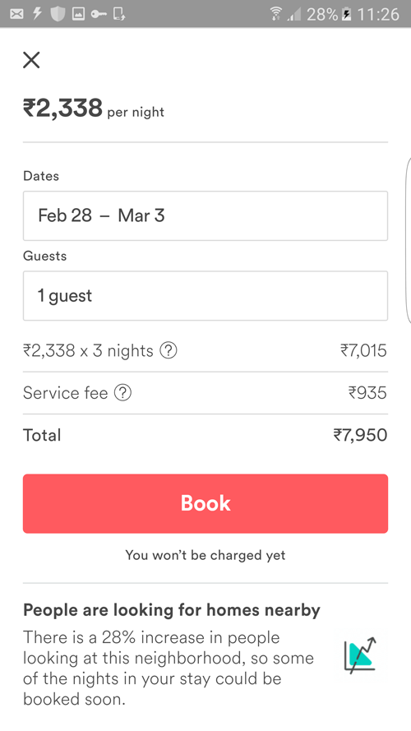The height and width of the screenshot is (731, 411).
Task: Tap question mark beside Service fee
Action: click(x=122, y=392)
